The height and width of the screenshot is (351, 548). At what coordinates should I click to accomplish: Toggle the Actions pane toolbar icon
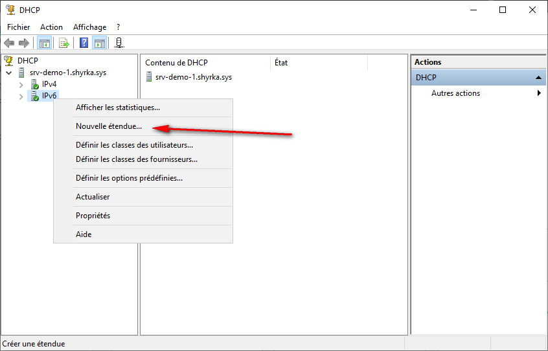tap(99, 43)
